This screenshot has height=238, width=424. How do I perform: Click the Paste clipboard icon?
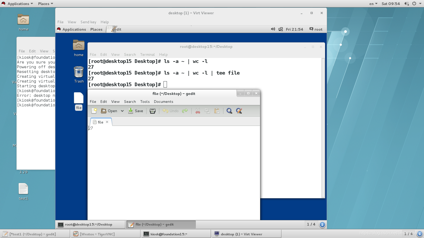[217, 111]
